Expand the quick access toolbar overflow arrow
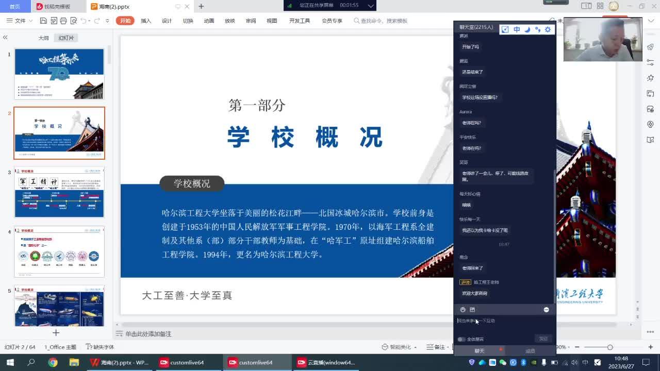The image size is (660, 371). click(107, 21)
